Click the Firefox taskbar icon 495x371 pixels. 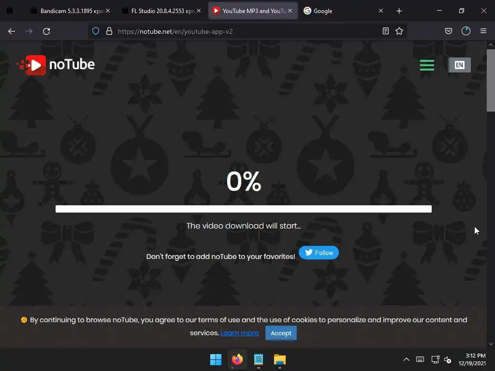tap(237, 359)
